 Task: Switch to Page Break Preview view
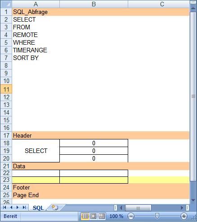102,216
